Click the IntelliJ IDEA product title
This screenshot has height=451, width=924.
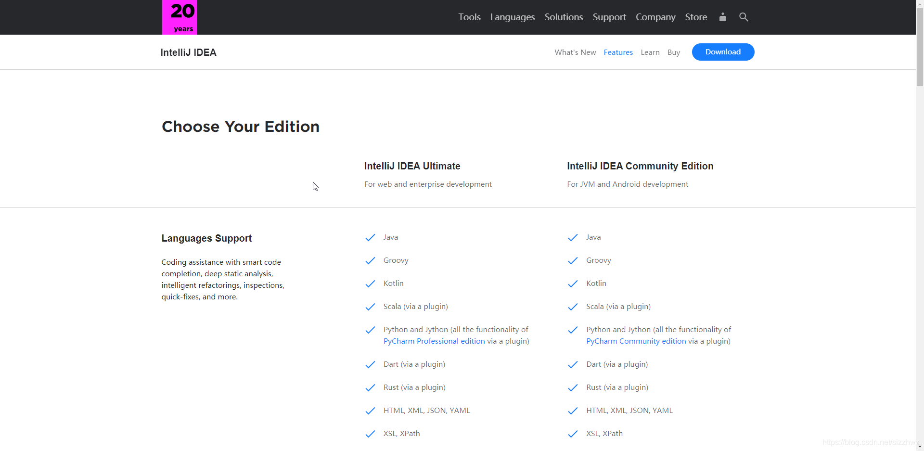[188, 52]
